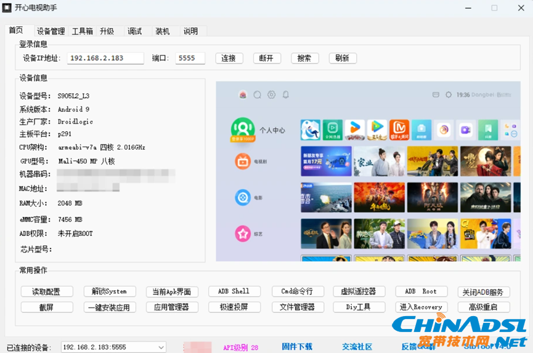Click the 7456 MB eMMC value
The width and height of the screenshot is (533, 353).
[x=70, y=219]
